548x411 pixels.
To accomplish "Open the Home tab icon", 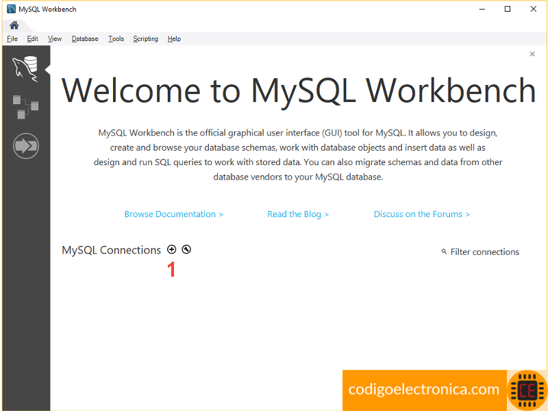I will point(14,25).
